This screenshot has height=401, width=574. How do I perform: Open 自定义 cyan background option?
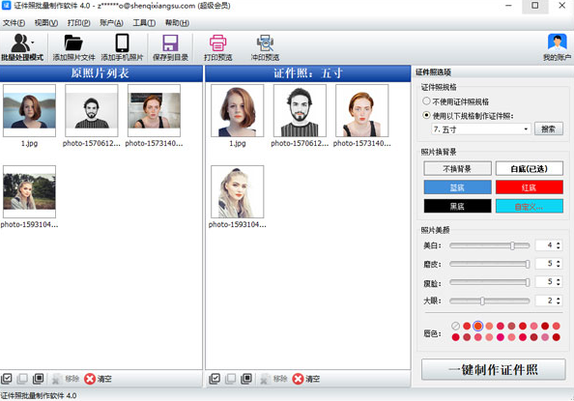(529, 206)
